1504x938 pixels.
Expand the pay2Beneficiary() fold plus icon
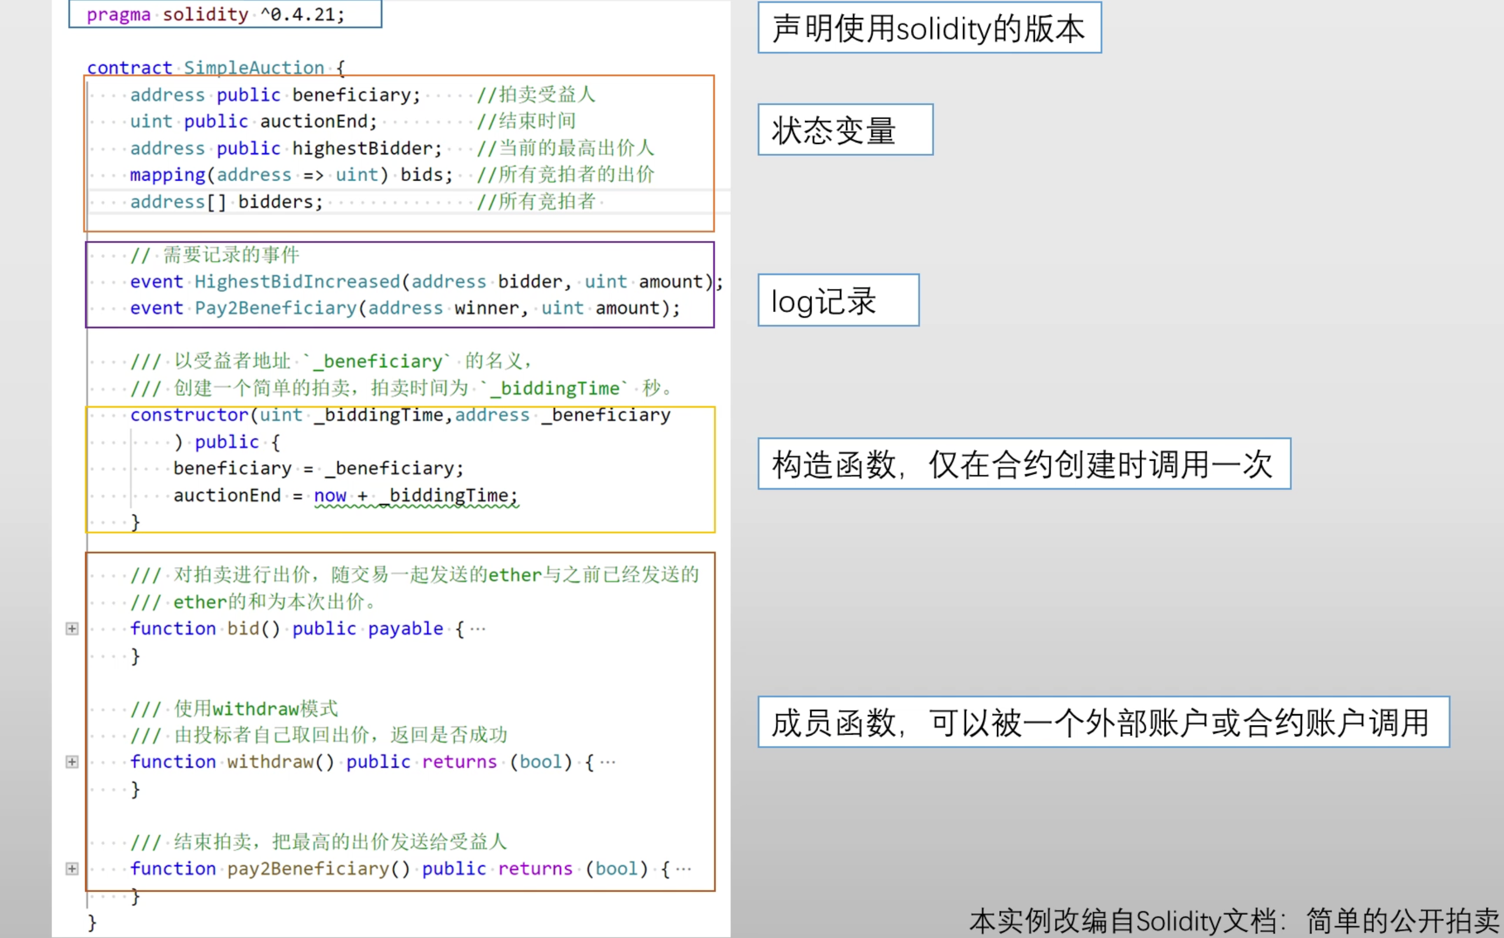click(72, 868)
